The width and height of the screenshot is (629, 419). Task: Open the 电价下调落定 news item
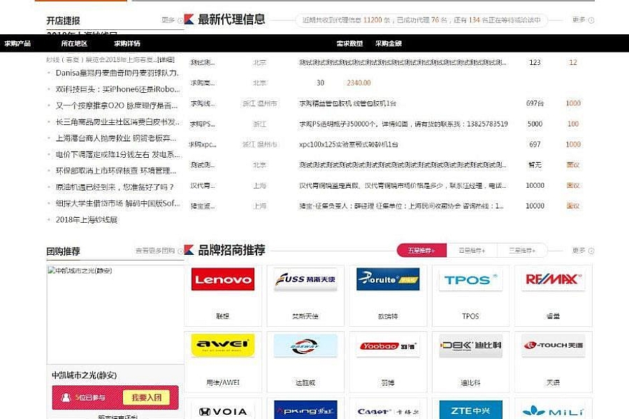click(118, 154)
